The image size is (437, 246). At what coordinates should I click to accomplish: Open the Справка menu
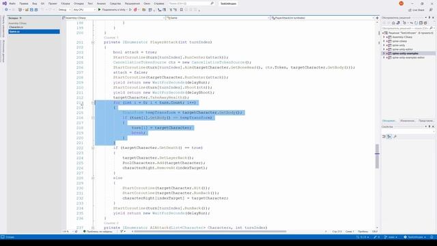159,3
